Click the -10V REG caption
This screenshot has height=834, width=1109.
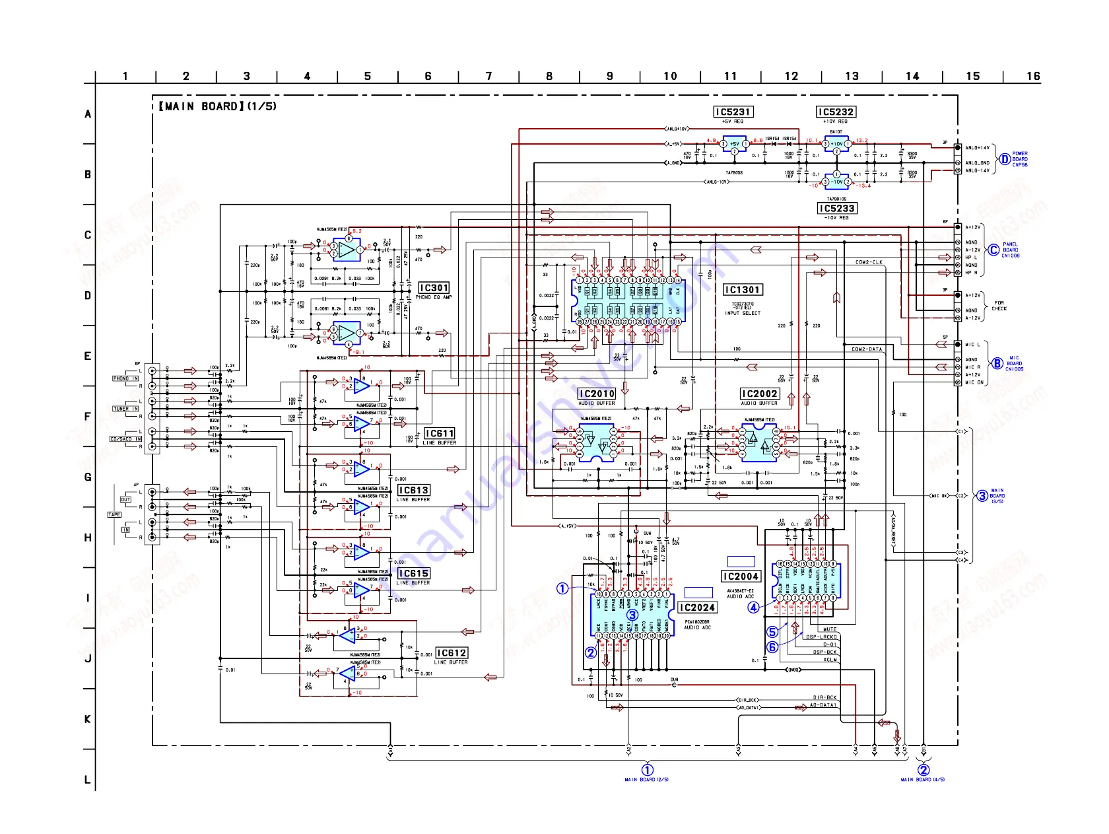[836, 218]
